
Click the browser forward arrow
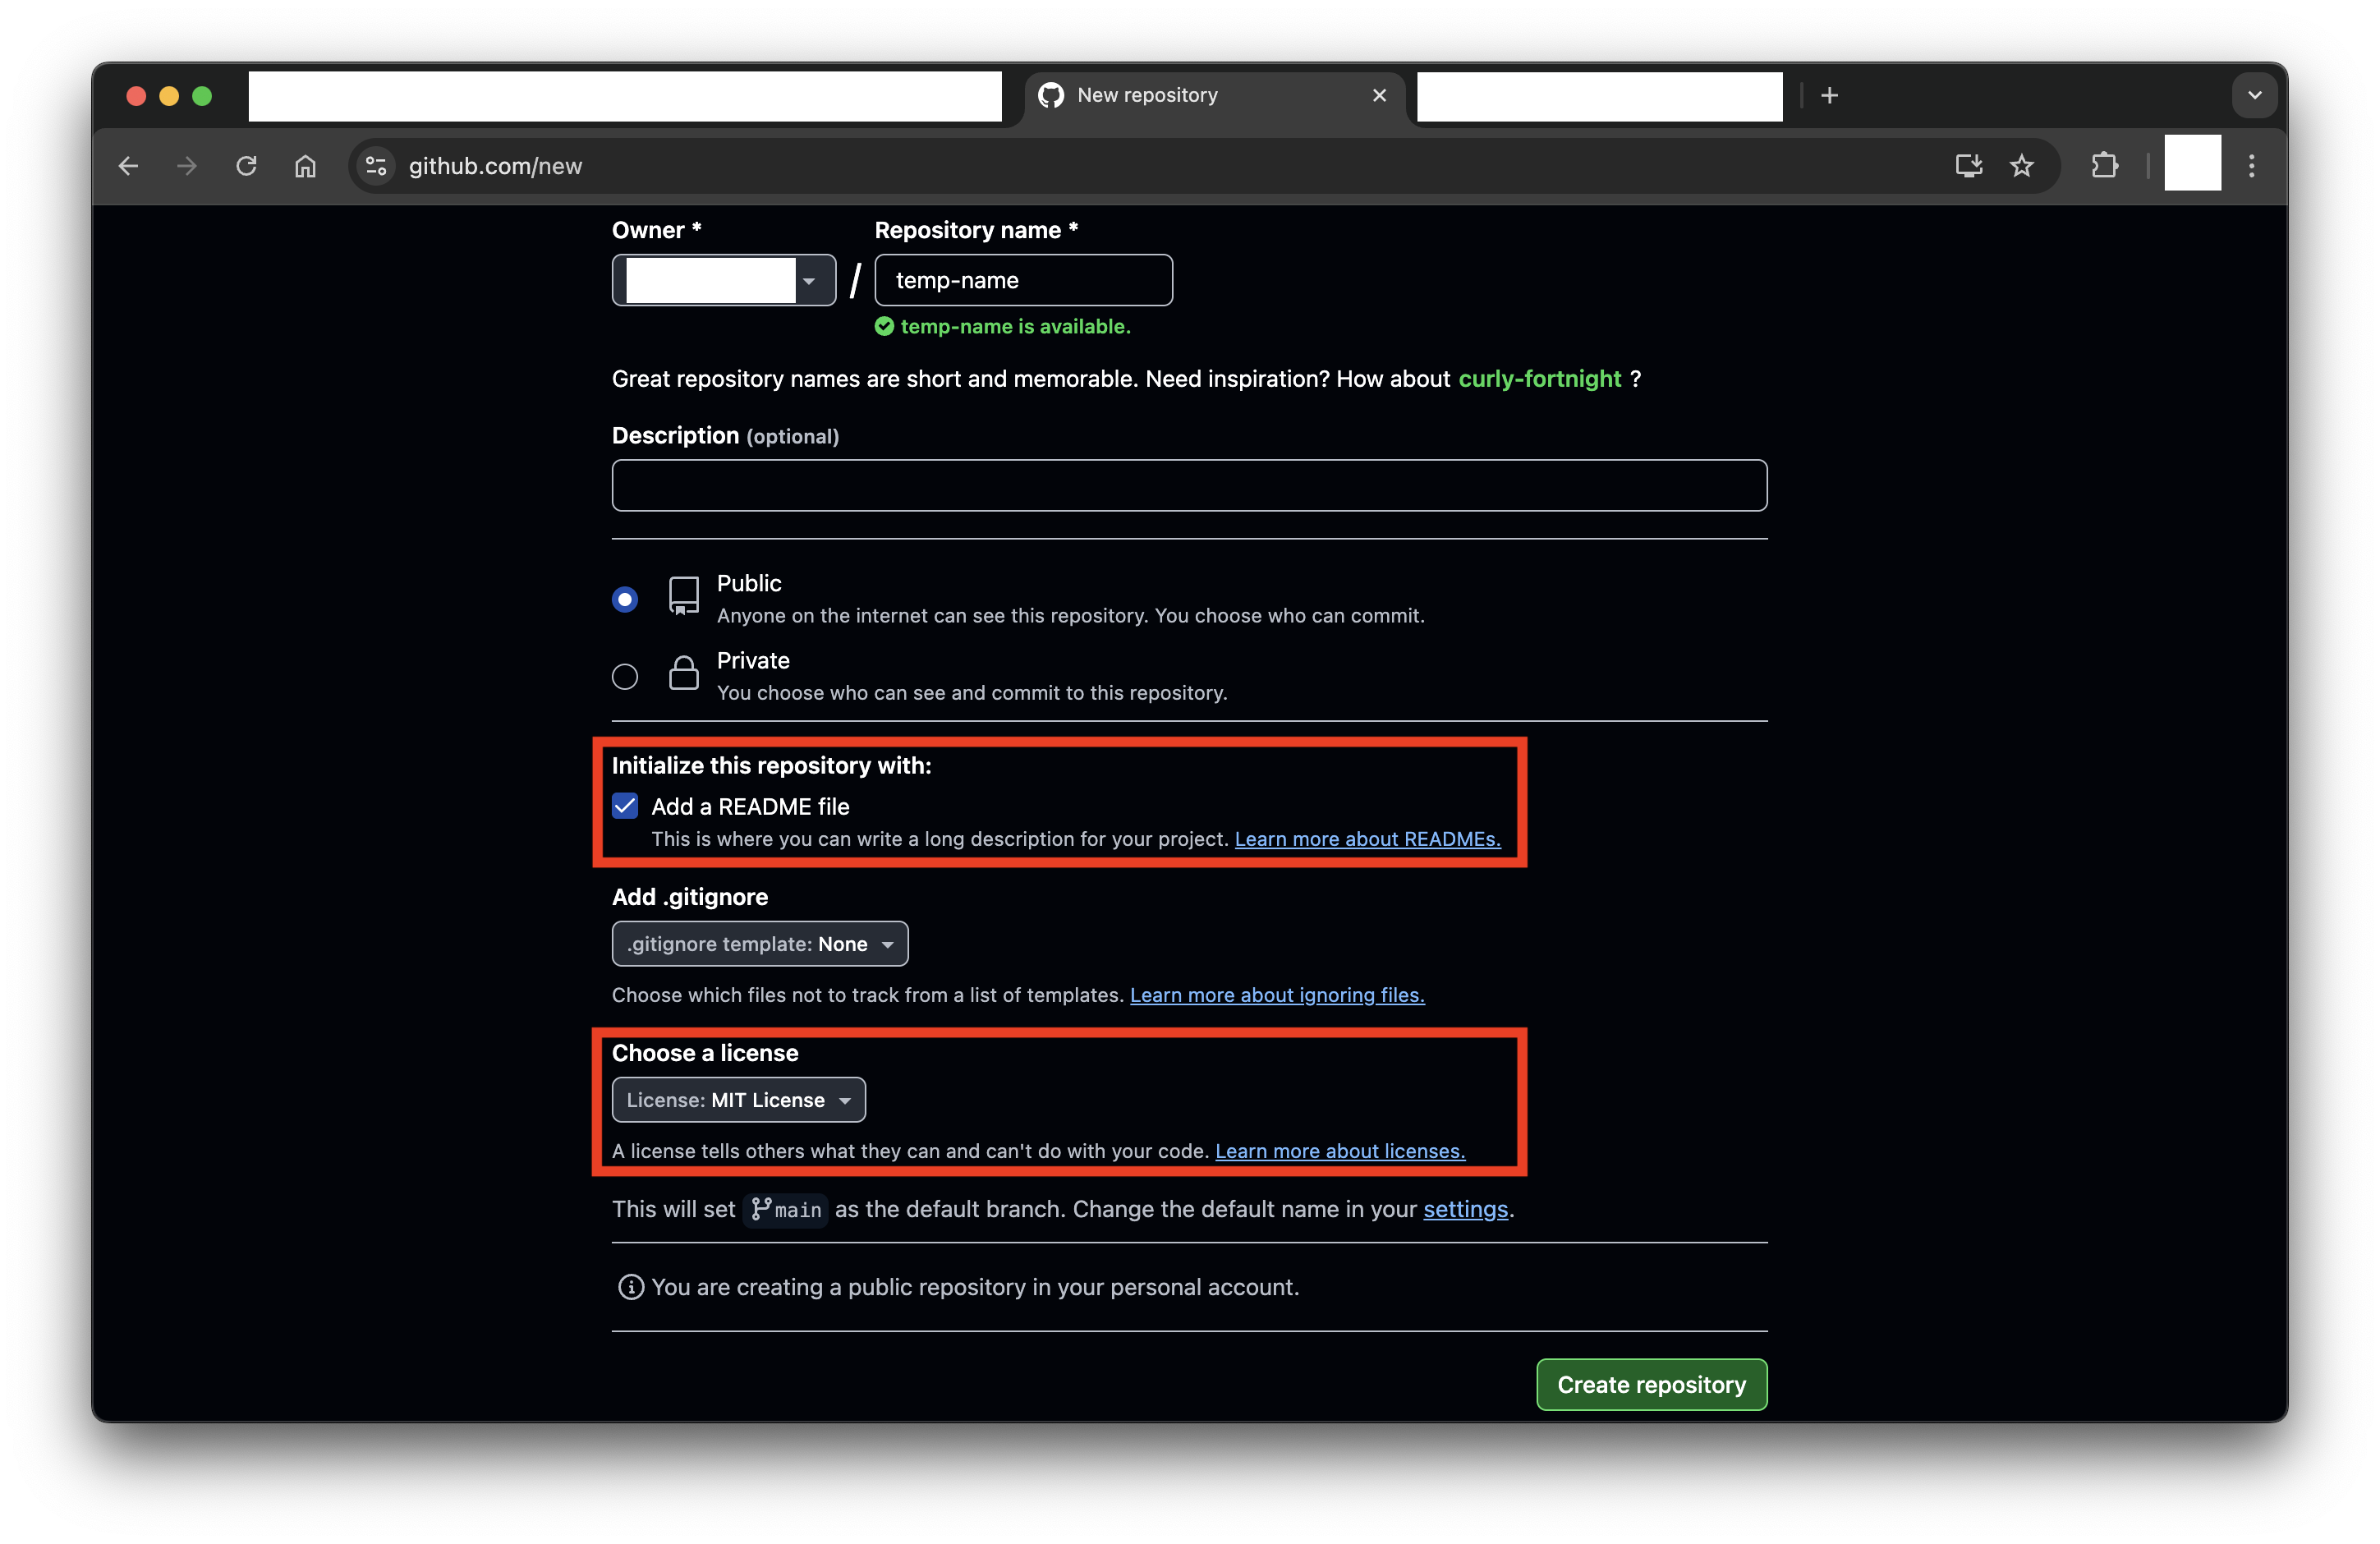(x=187, y=166)
